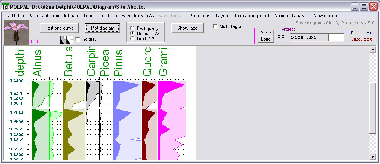This screenshot has width=380, height=164.
Task: Click the flower logo image
Action: coord(16,32)
